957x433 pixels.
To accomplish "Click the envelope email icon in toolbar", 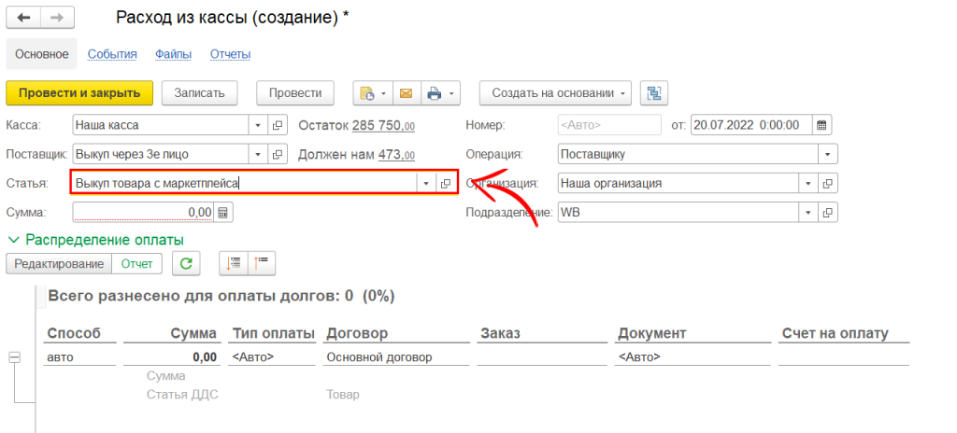I will click(x=406, y=93).
